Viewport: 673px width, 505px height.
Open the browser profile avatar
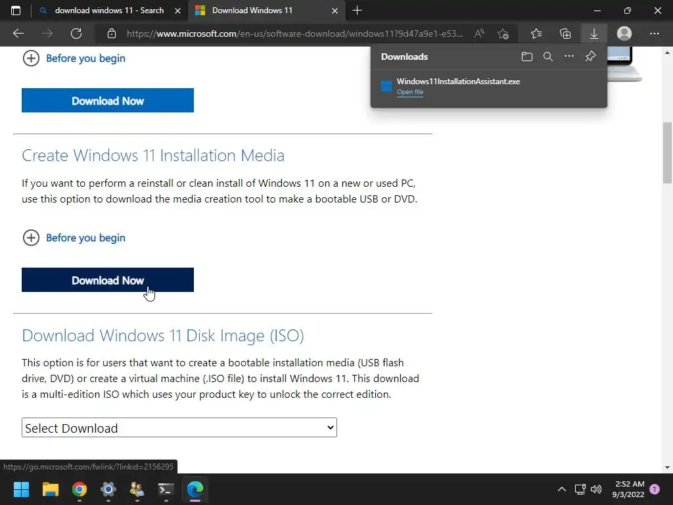click(624, 34)
